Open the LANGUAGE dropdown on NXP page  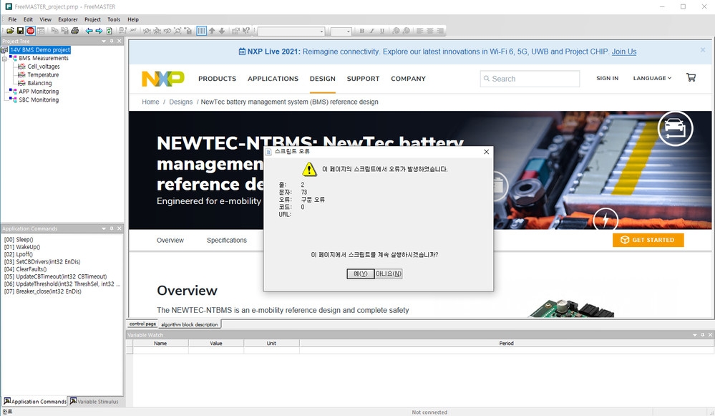652,78
